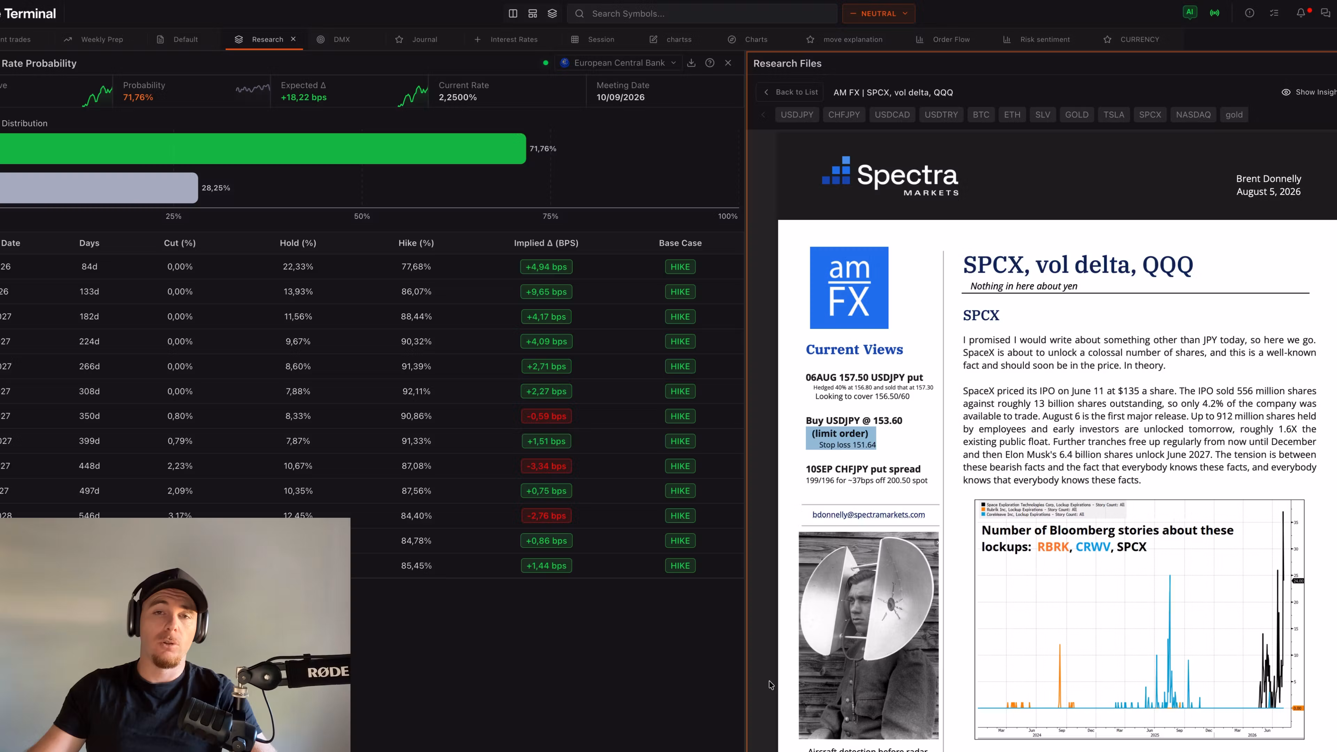Viewport: 1337px width, 752px height.
Task: Download the Rate Probability data
Action: 691,63
